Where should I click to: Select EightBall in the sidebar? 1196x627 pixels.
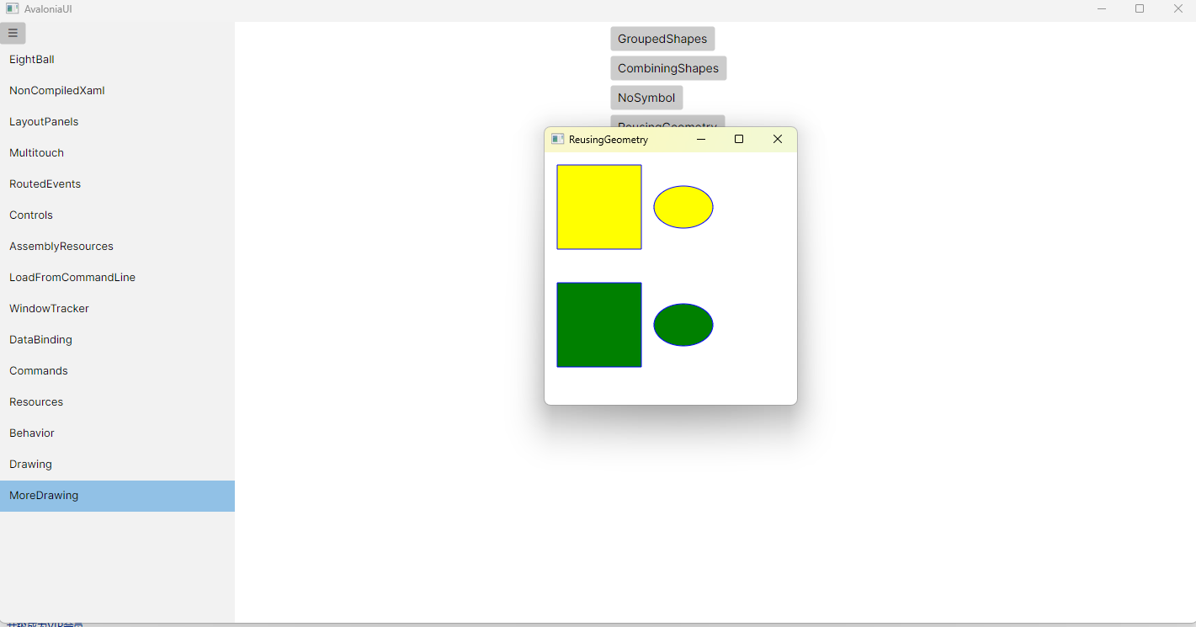pos(117,60)
